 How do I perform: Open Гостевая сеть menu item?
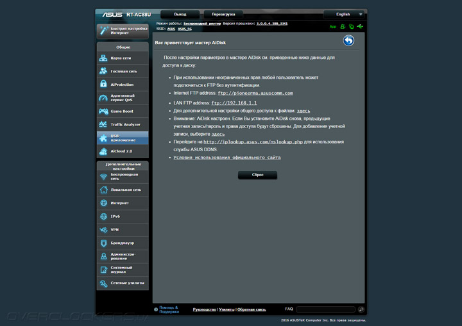[x=123, y=71]
